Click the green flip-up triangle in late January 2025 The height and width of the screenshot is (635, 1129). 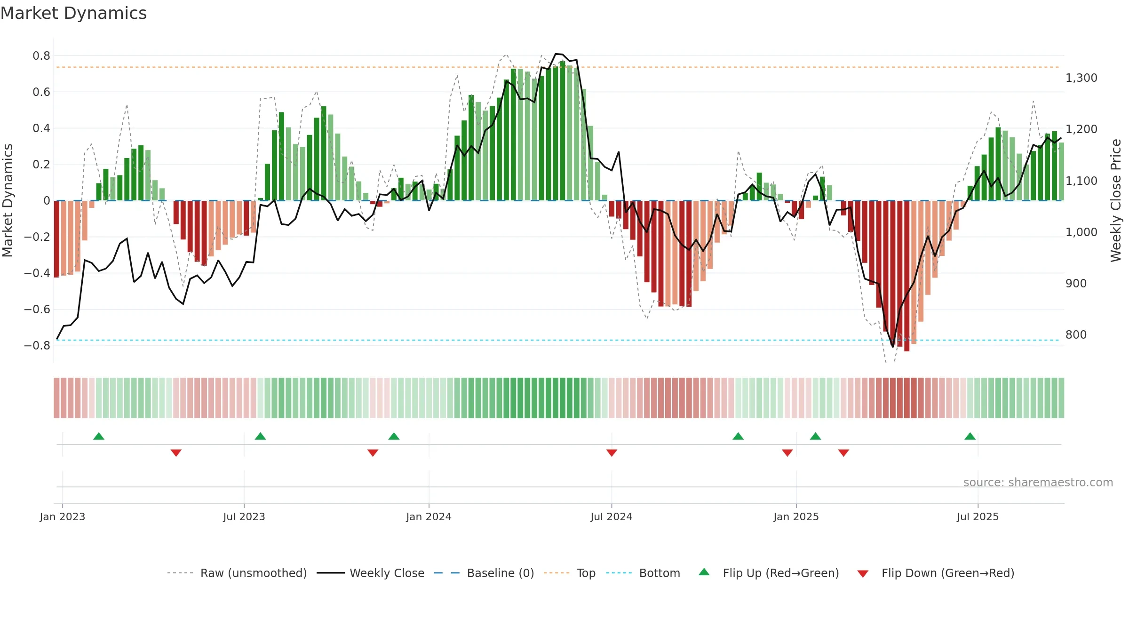point(815,436)
